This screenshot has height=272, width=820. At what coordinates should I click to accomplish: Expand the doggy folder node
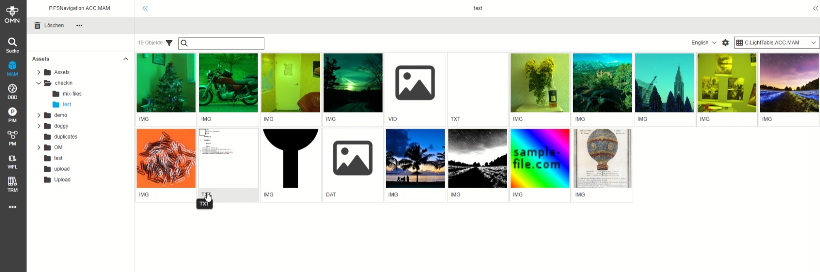[x=39, y=126]
